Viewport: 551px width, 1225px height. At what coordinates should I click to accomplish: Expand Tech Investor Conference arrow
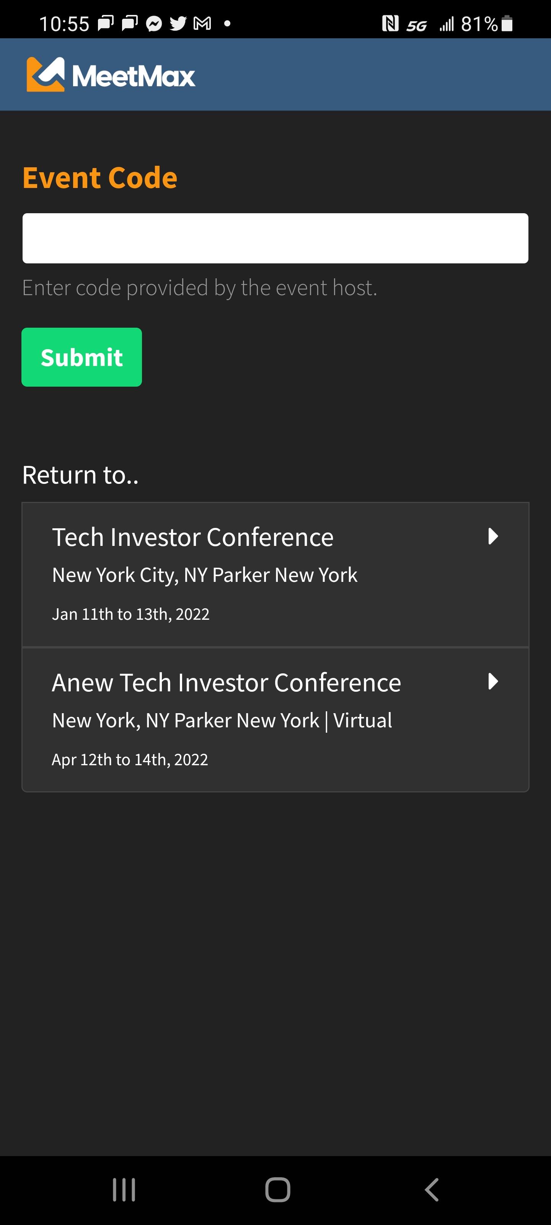(x=493, y=536)
